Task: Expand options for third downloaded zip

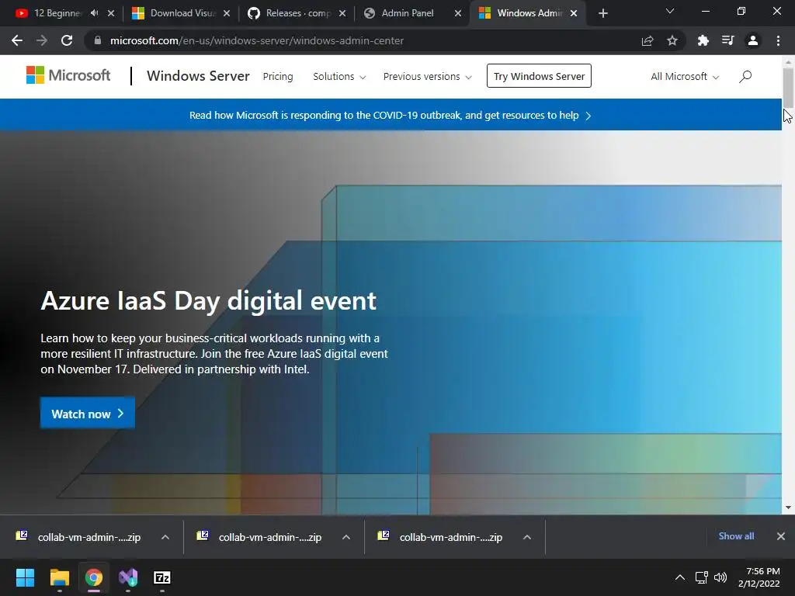Action: [x=527, y=537]
